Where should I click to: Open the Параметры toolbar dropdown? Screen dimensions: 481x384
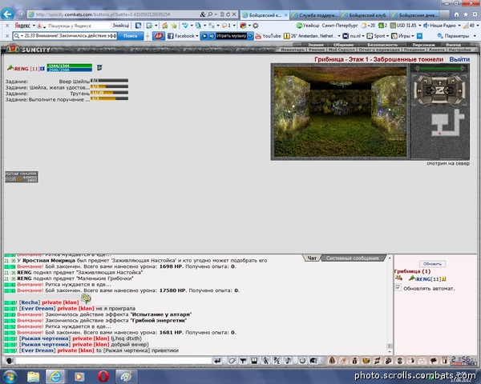[x=457, y=36]
